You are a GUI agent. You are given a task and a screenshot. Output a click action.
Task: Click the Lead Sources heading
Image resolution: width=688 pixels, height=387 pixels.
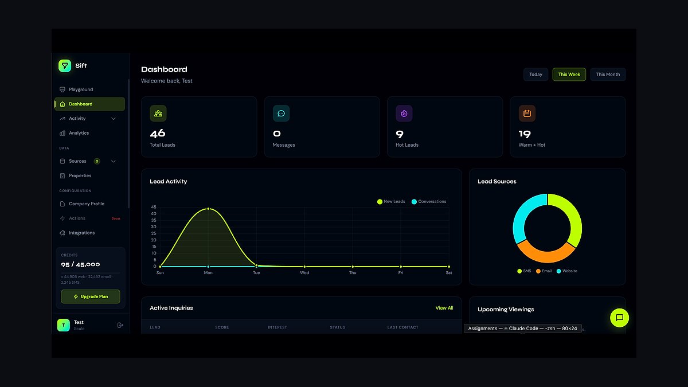(497, 181)
